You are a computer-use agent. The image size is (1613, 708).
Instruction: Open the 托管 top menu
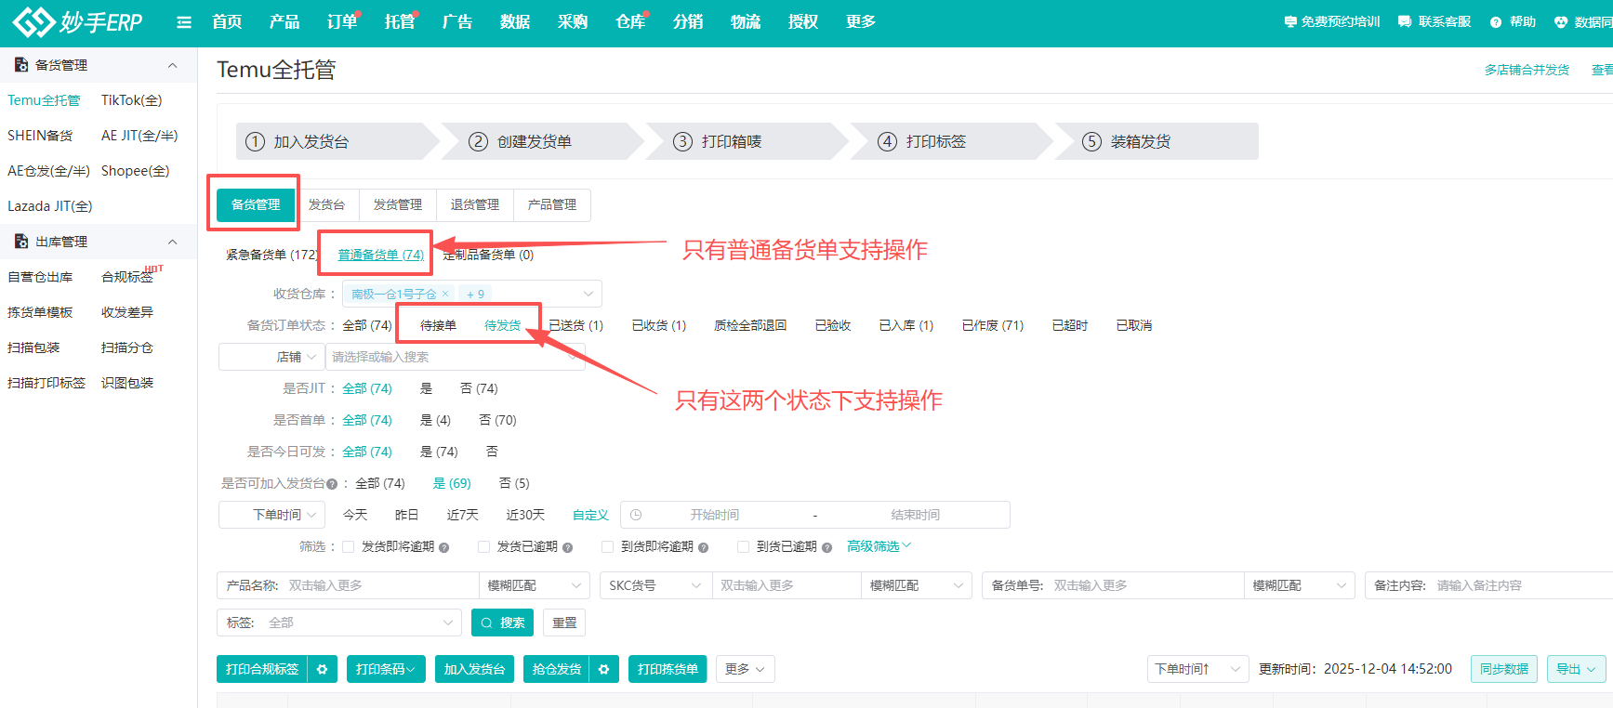pyautogui.click(x=400, y=22)
